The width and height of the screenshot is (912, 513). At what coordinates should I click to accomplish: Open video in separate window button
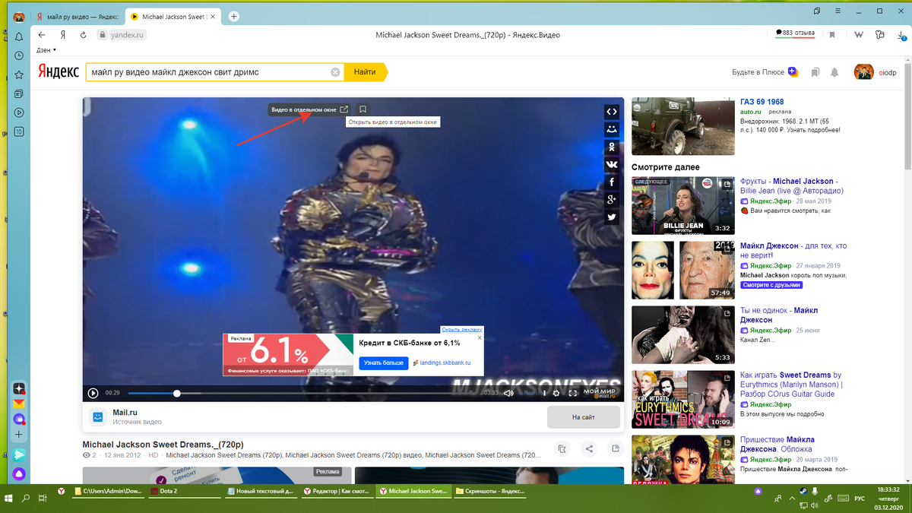coord(310,109)
